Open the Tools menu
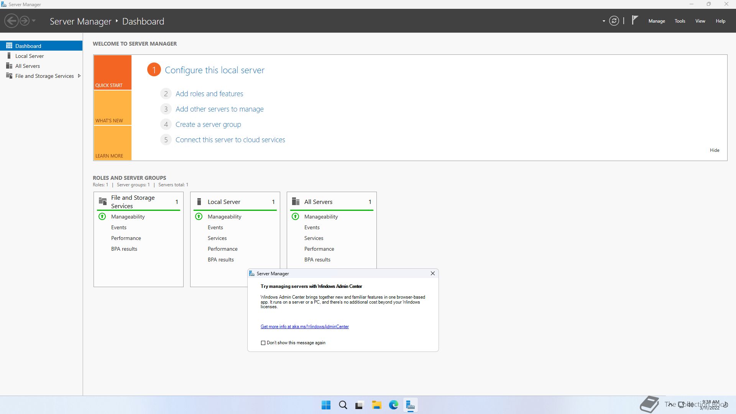This screenshot has width=736, height=414. [x=680, y=21]
